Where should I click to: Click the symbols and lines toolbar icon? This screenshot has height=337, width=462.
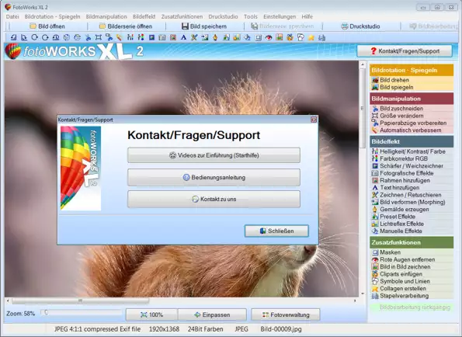point(300,37)
